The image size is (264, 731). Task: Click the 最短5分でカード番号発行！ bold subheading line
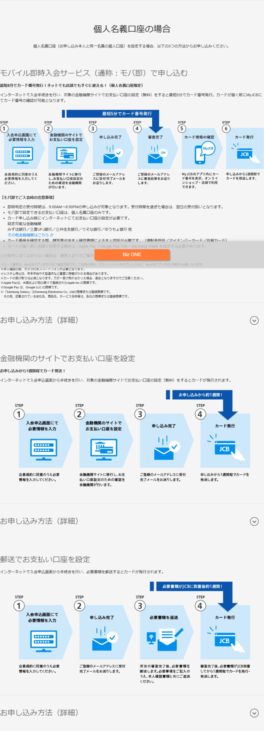pyautogui.click(x=72, y=85)
